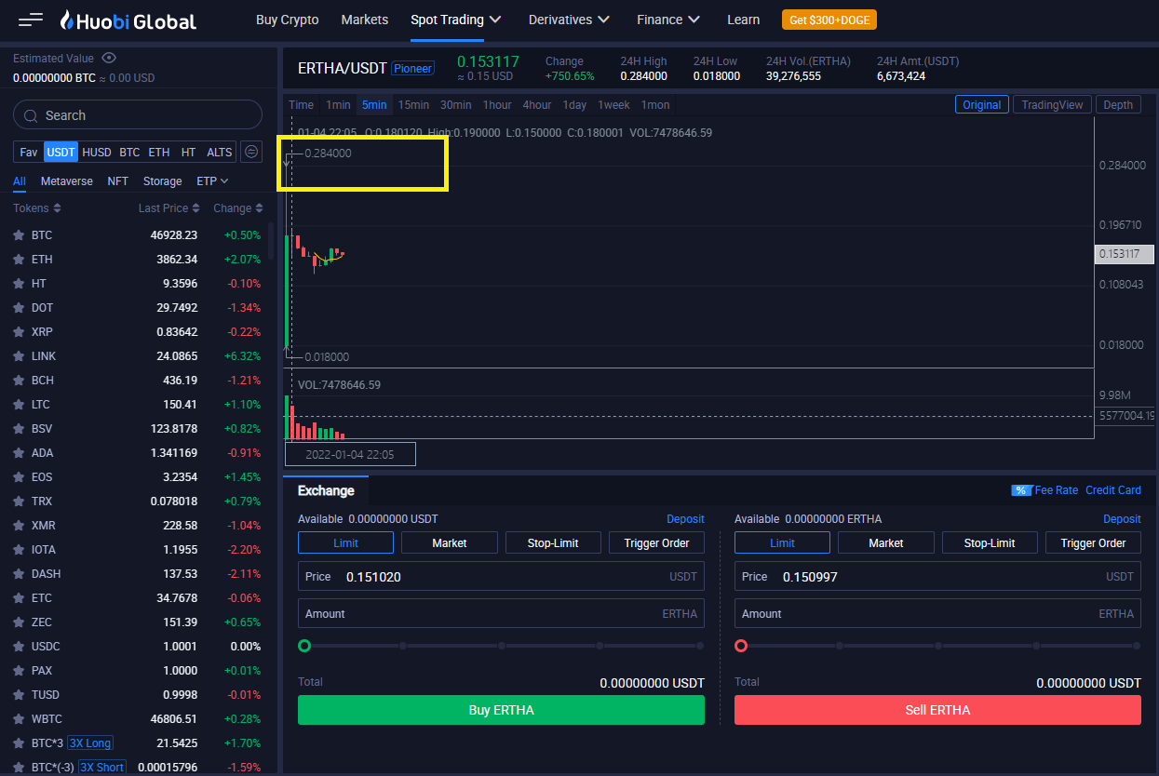The height and width of the screenshot is (776, 1159).
Task: Favorite TRX with its star
Action: [19, 502]
